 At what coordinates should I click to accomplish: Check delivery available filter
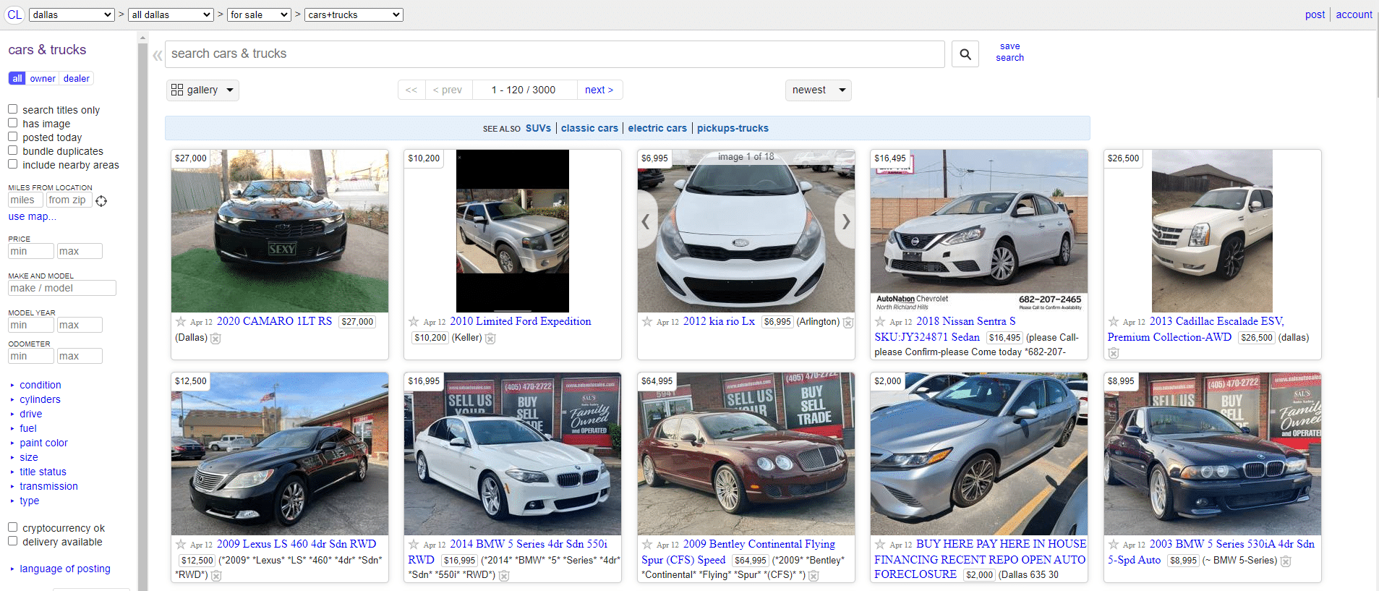12,541
